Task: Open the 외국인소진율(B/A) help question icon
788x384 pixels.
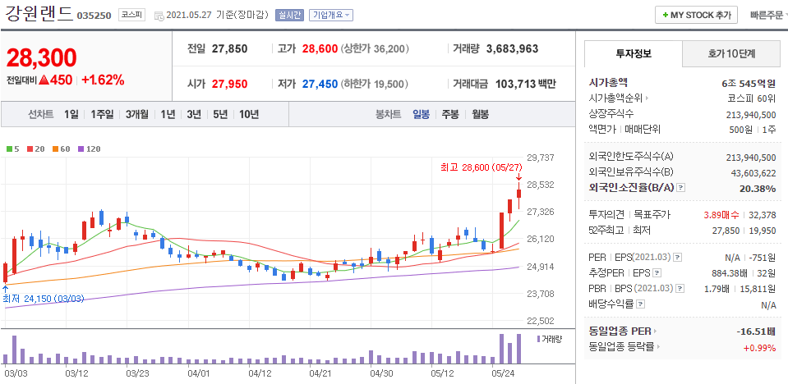Action: coord(680,188)
